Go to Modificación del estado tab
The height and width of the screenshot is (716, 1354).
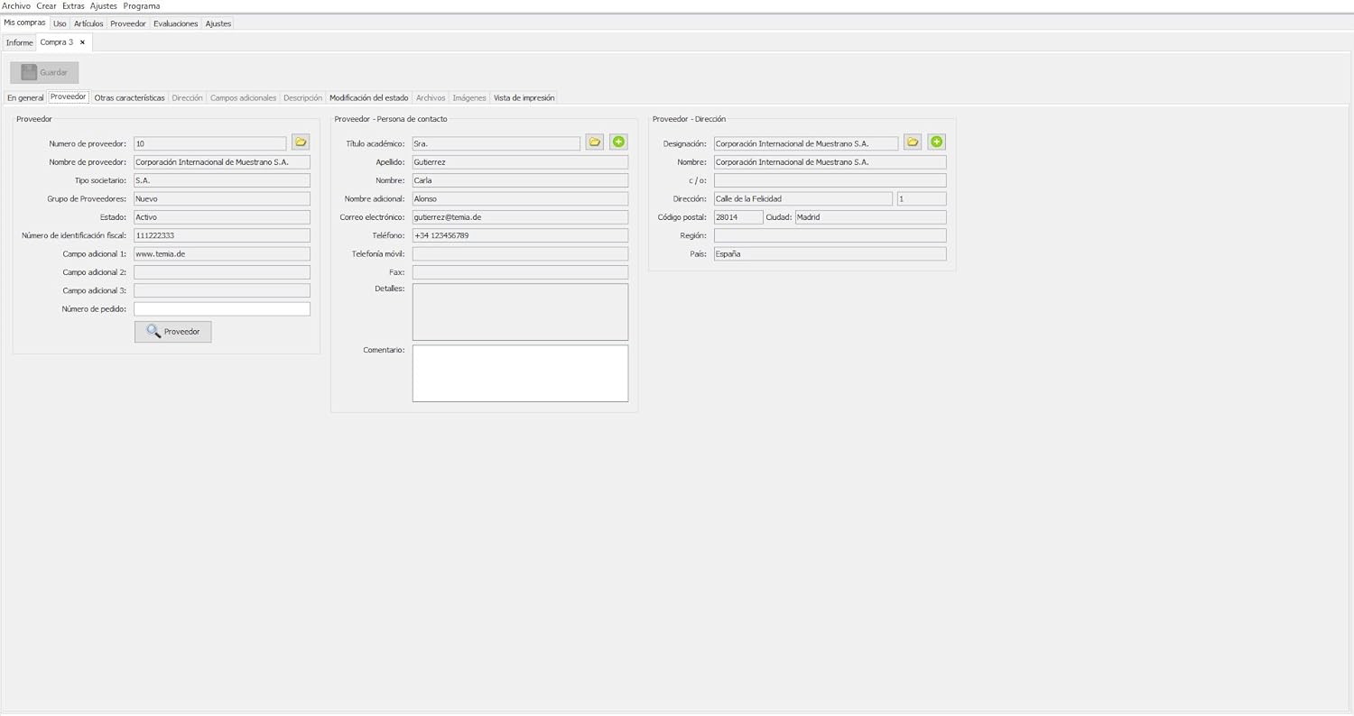368,97
